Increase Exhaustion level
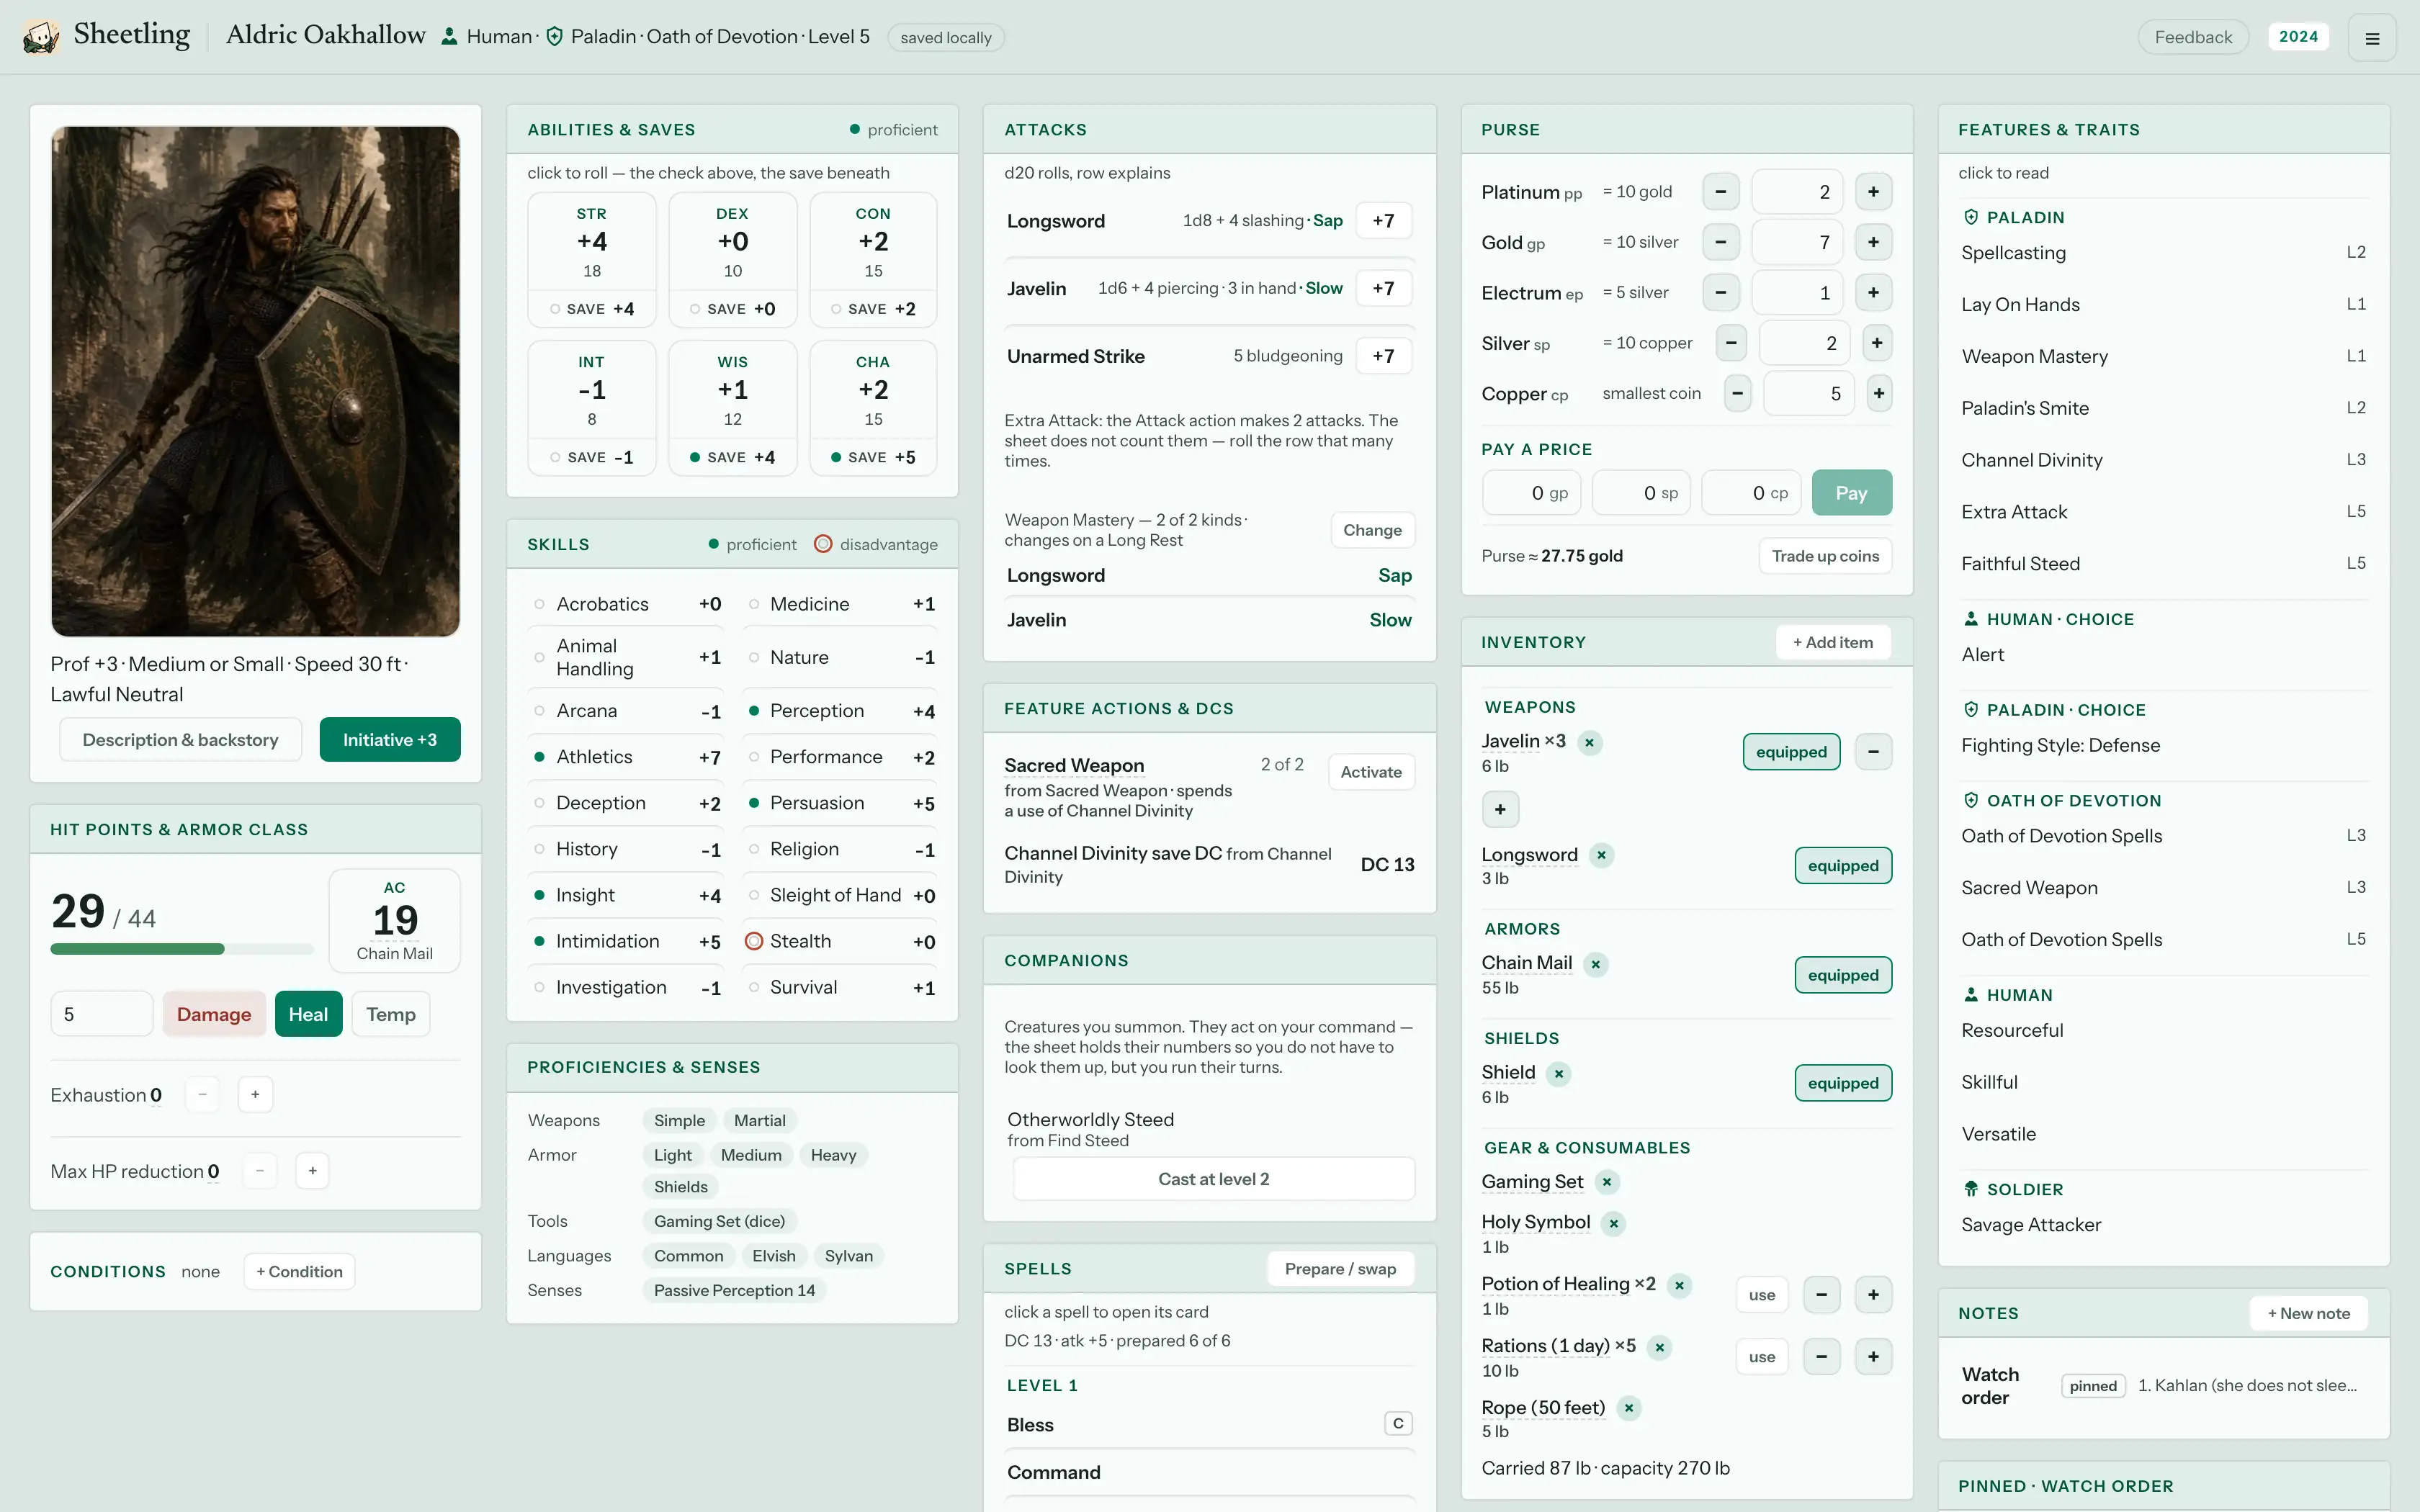Image resolution: width=2420 pixels, height=1512 pixels. click(x=255, y=1094)
